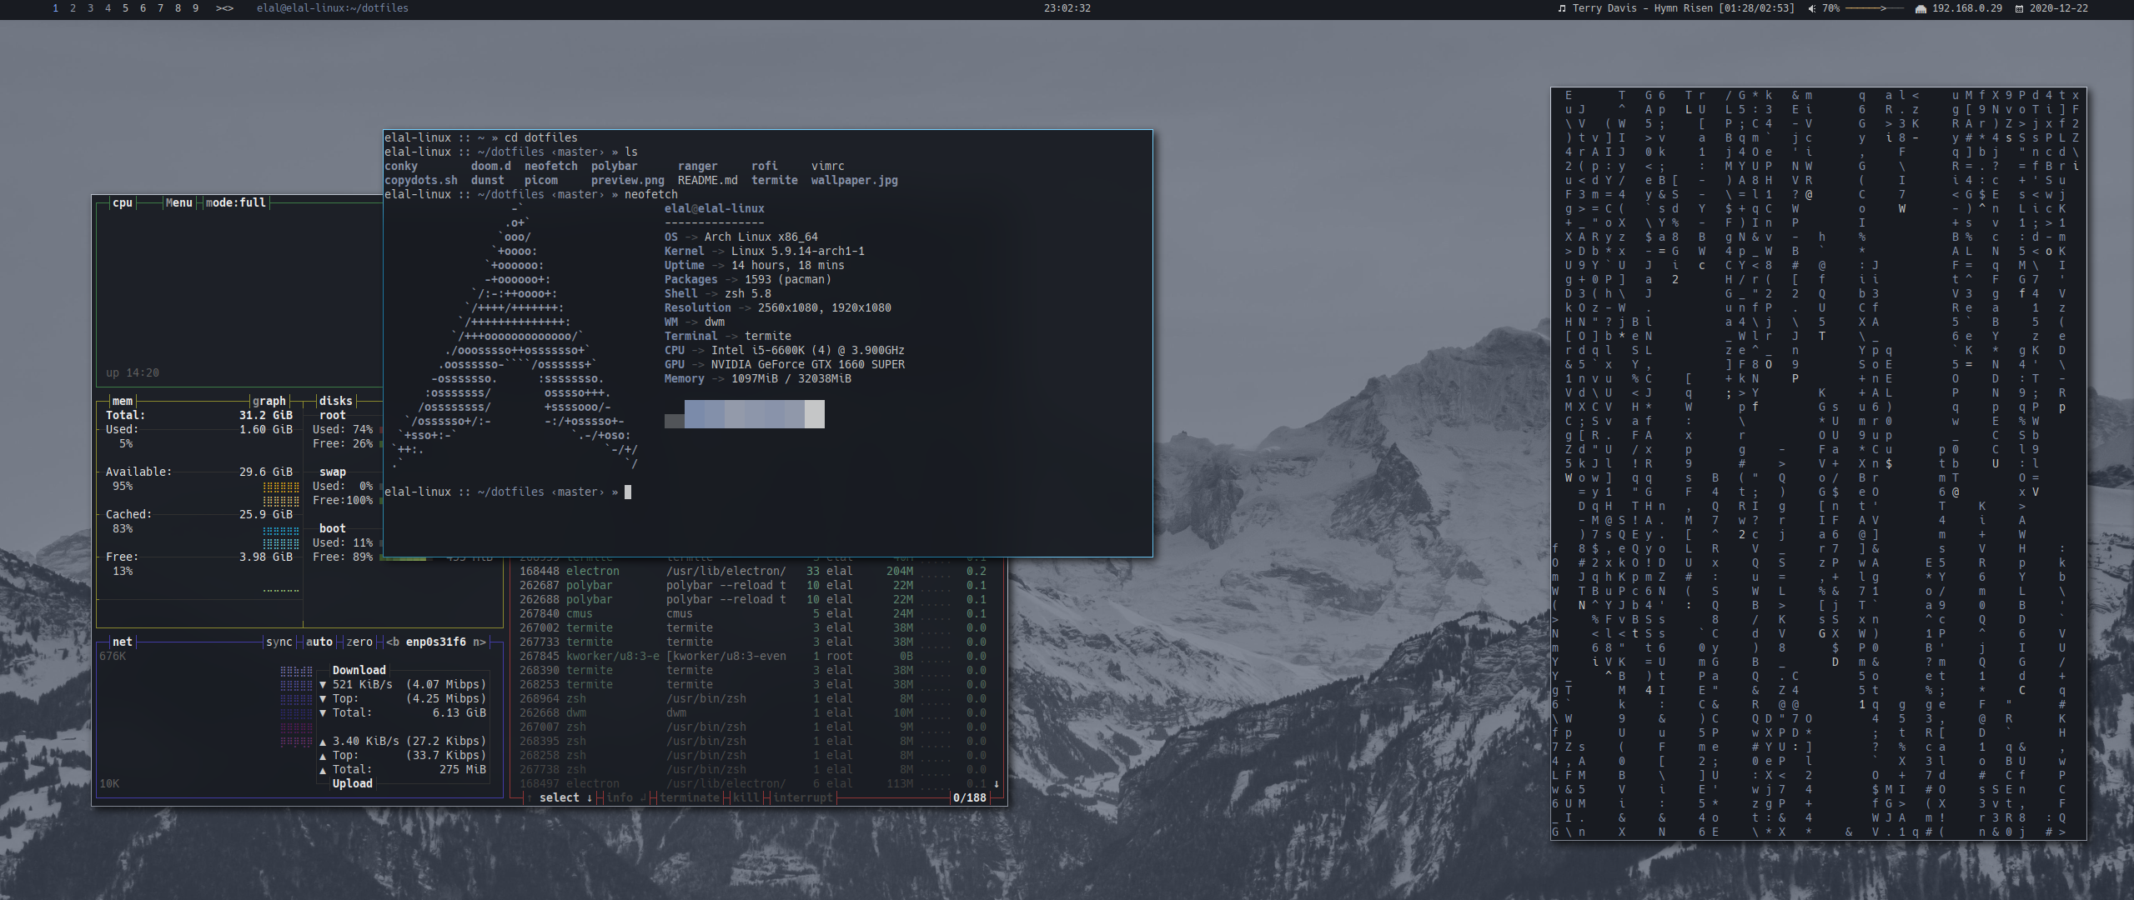Click the enp0s31f6 interface name
The image size is (2134, 900).
436,642
